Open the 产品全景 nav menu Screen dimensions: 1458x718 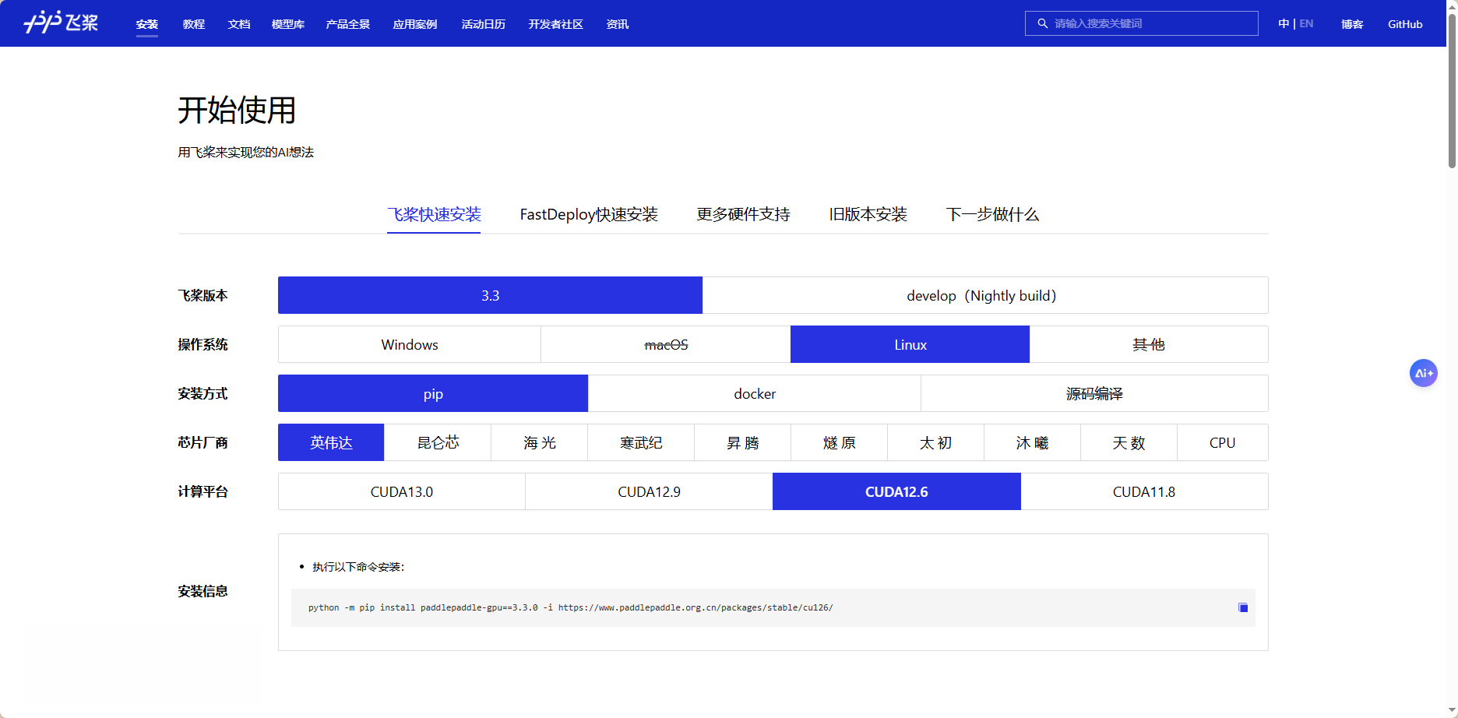click(348, 24)
